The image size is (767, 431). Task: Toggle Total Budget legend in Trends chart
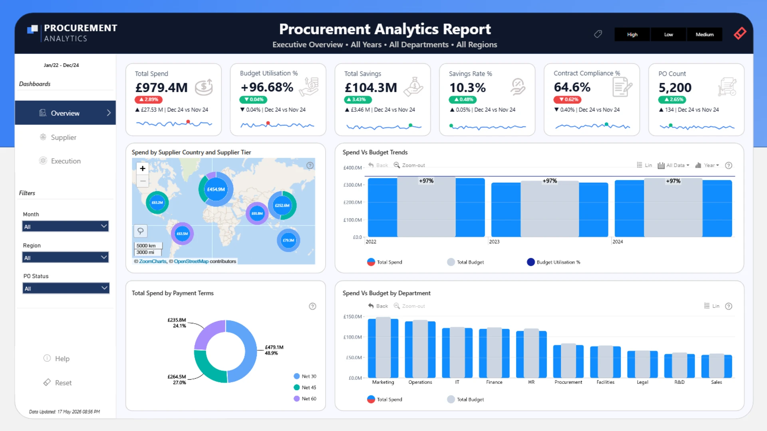(x=465, y=262)
